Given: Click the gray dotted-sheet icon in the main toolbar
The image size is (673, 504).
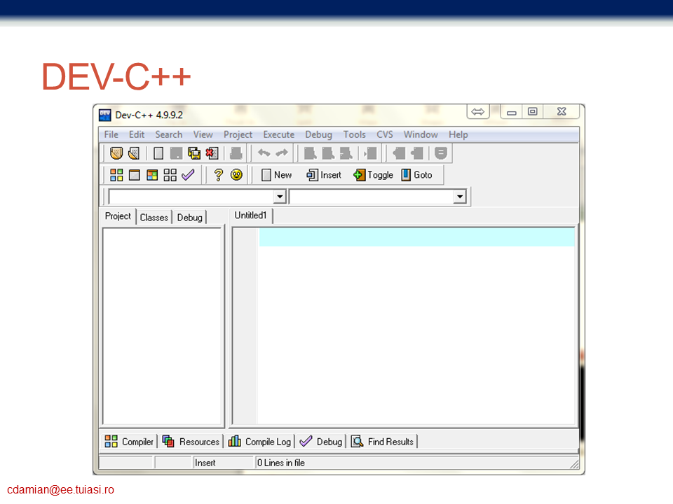Looking at the screenshot, I should (134, 153).
